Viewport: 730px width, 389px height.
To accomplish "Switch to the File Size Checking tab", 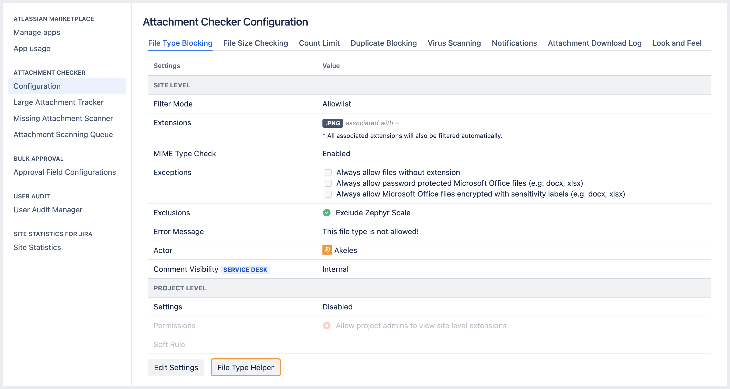I will [x=255, y=43].
